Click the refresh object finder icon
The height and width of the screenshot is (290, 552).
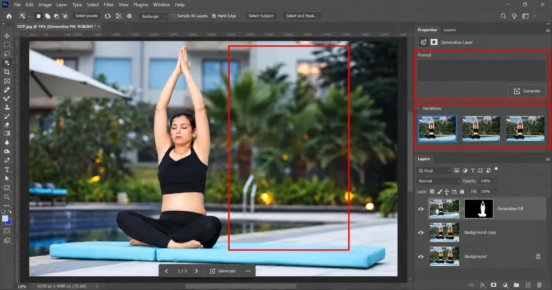(108, 16)
